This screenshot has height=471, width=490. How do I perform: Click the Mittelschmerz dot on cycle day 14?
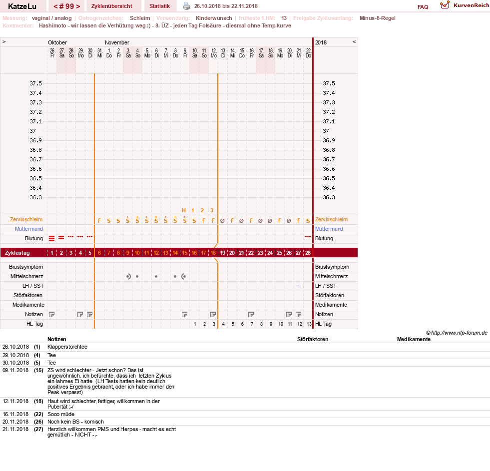[175, 276]
